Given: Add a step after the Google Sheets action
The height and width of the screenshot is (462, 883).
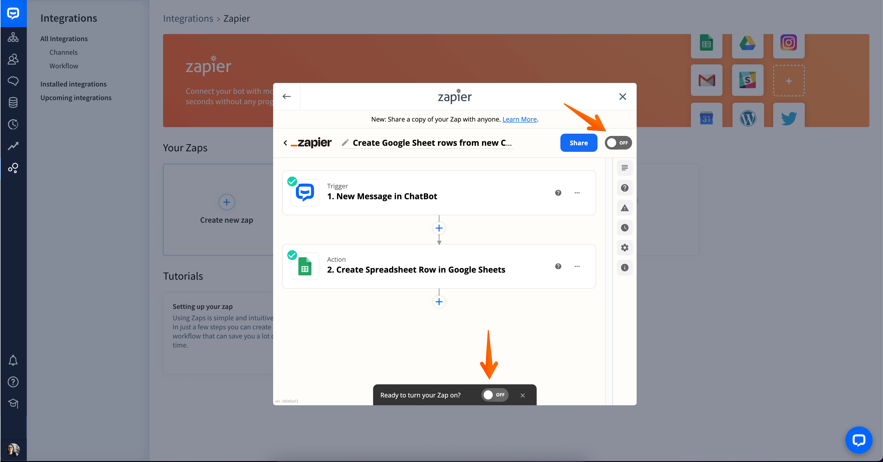Looking at the screenshot, I should pyautogui.click(x=439, y=302).
